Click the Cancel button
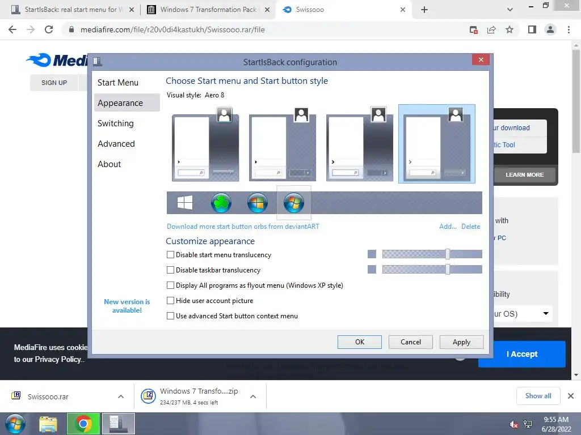The height and width of the screenshot is (435, 581). pyautogui.click(x=411, y=342)
